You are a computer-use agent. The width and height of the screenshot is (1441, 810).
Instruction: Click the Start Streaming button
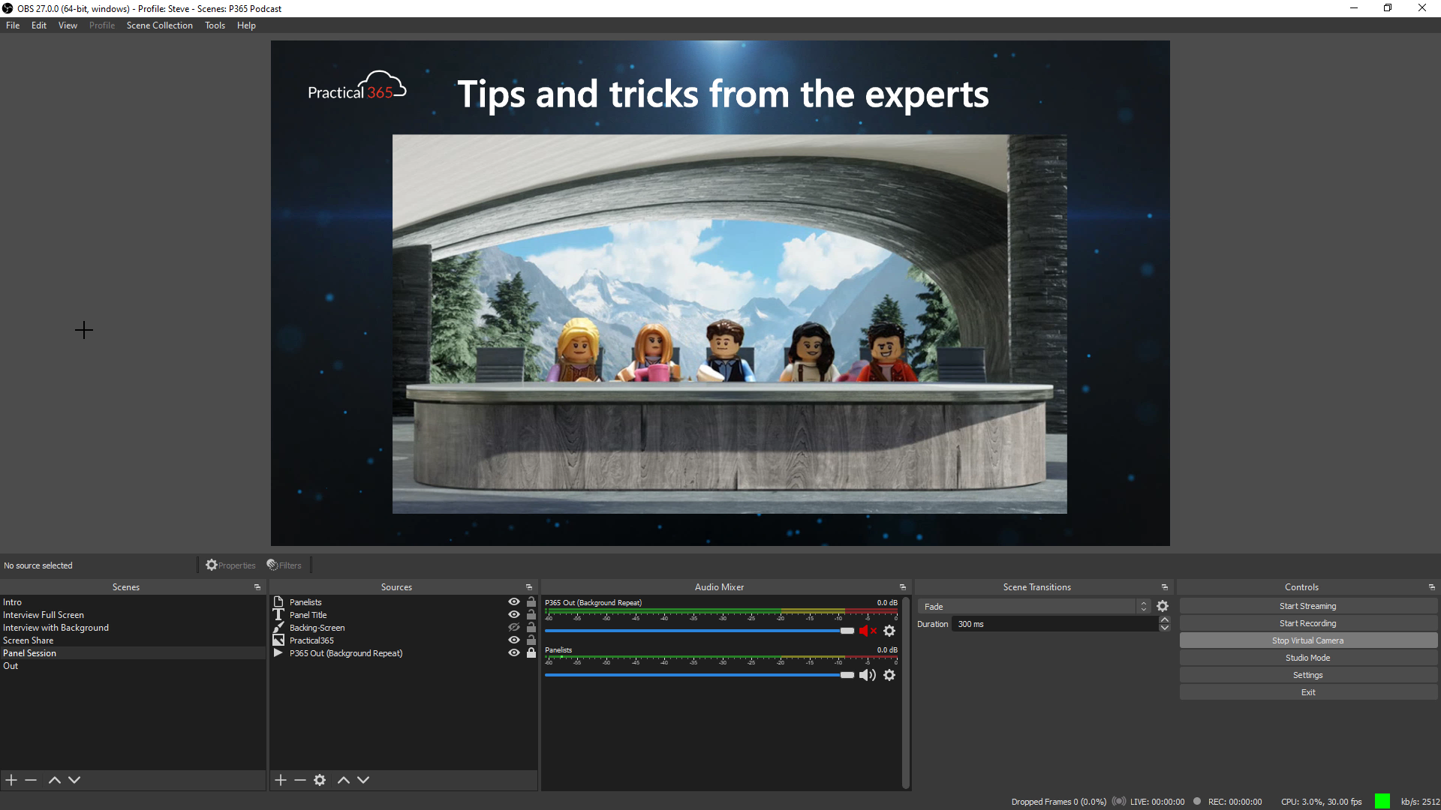tap(1307, 605)
